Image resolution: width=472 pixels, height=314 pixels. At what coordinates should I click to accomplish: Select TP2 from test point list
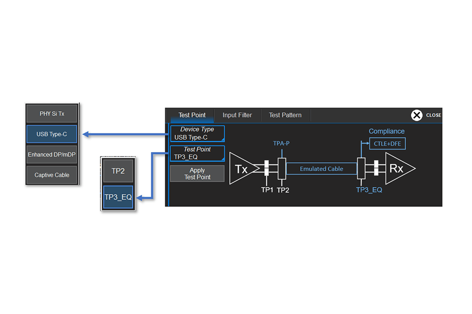point(118,171)
